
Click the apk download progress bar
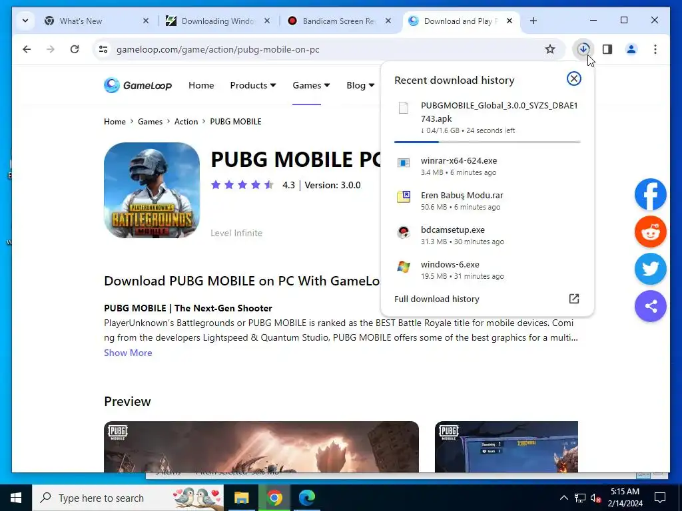point(487,142)
